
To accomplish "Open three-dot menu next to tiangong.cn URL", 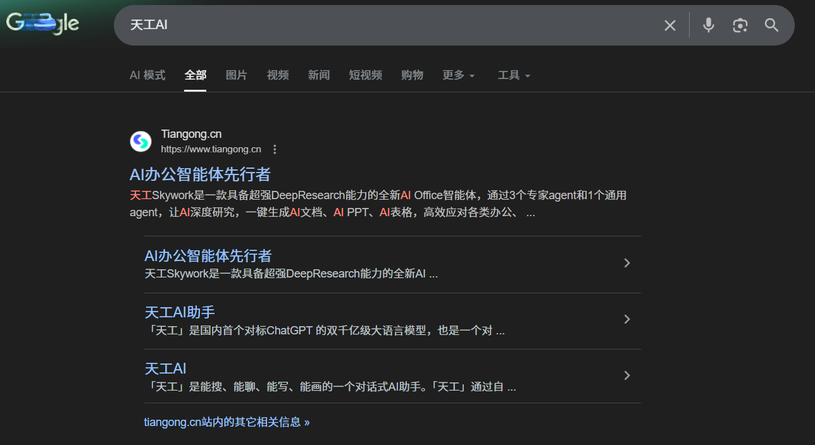I will [x=275, y=150].
